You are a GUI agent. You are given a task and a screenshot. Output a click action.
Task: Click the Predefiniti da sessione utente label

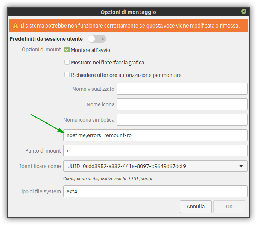point(46,39)
